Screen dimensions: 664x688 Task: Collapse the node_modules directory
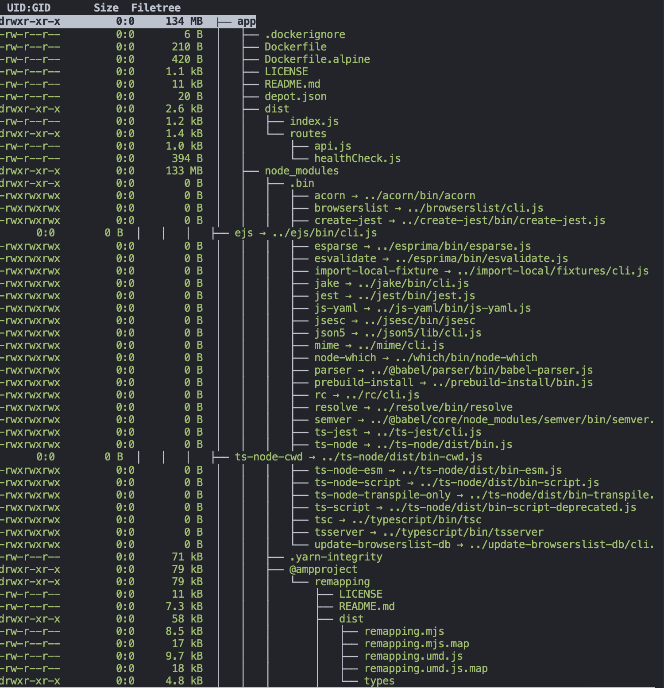point(301,171)
